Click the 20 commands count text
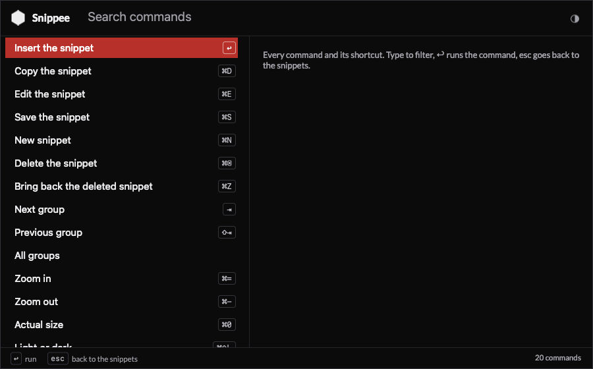 pyautogui.click(x=558, y=358)
